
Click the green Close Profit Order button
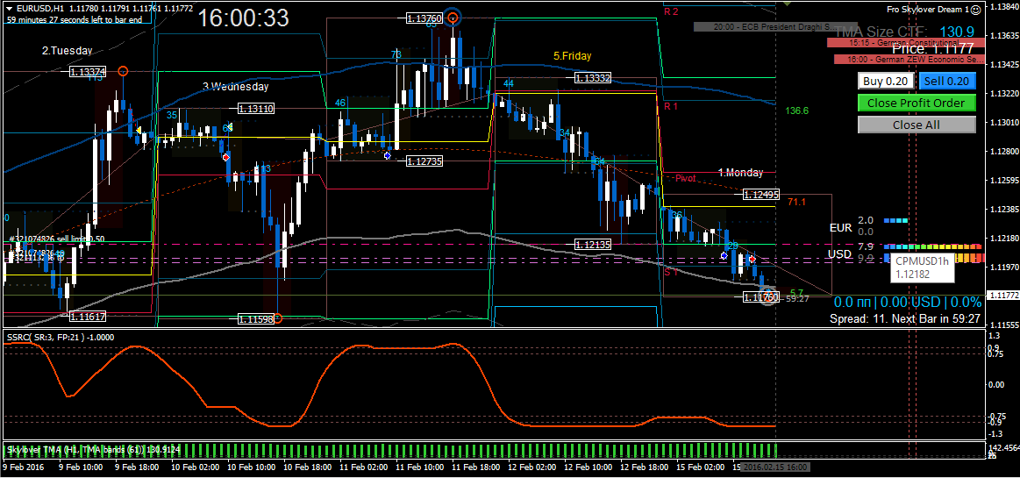[x=917, y=103]
